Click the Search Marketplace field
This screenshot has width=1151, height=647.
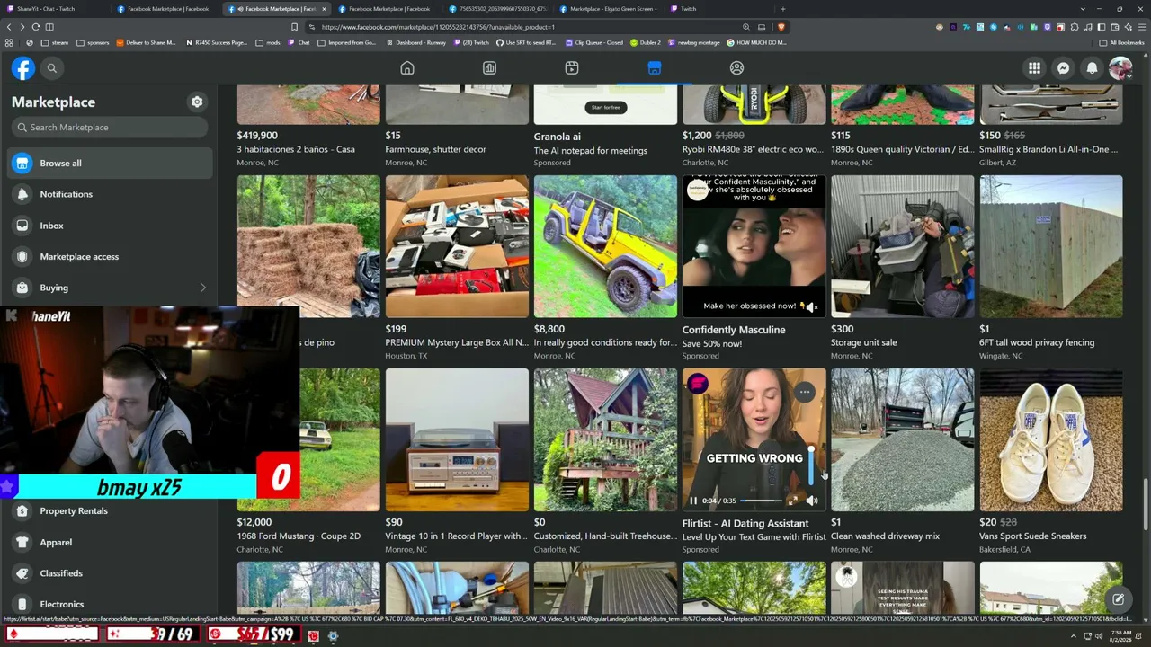tap(111, 128)
